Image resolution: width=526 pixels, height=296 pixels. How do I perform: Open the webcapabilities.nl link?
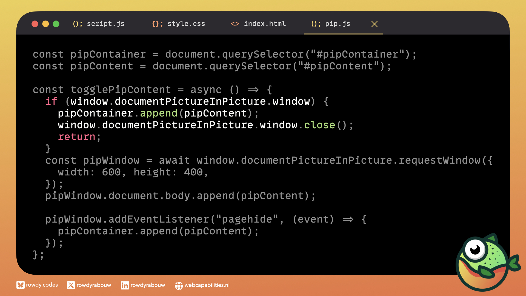(x=207, y=285)
